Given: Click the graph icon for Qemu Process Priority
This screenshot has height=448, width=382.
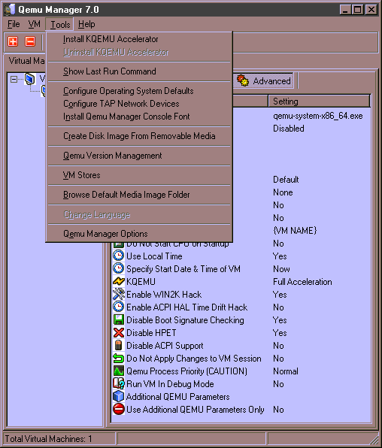Looking at the screenshot, I should point(118,371).
